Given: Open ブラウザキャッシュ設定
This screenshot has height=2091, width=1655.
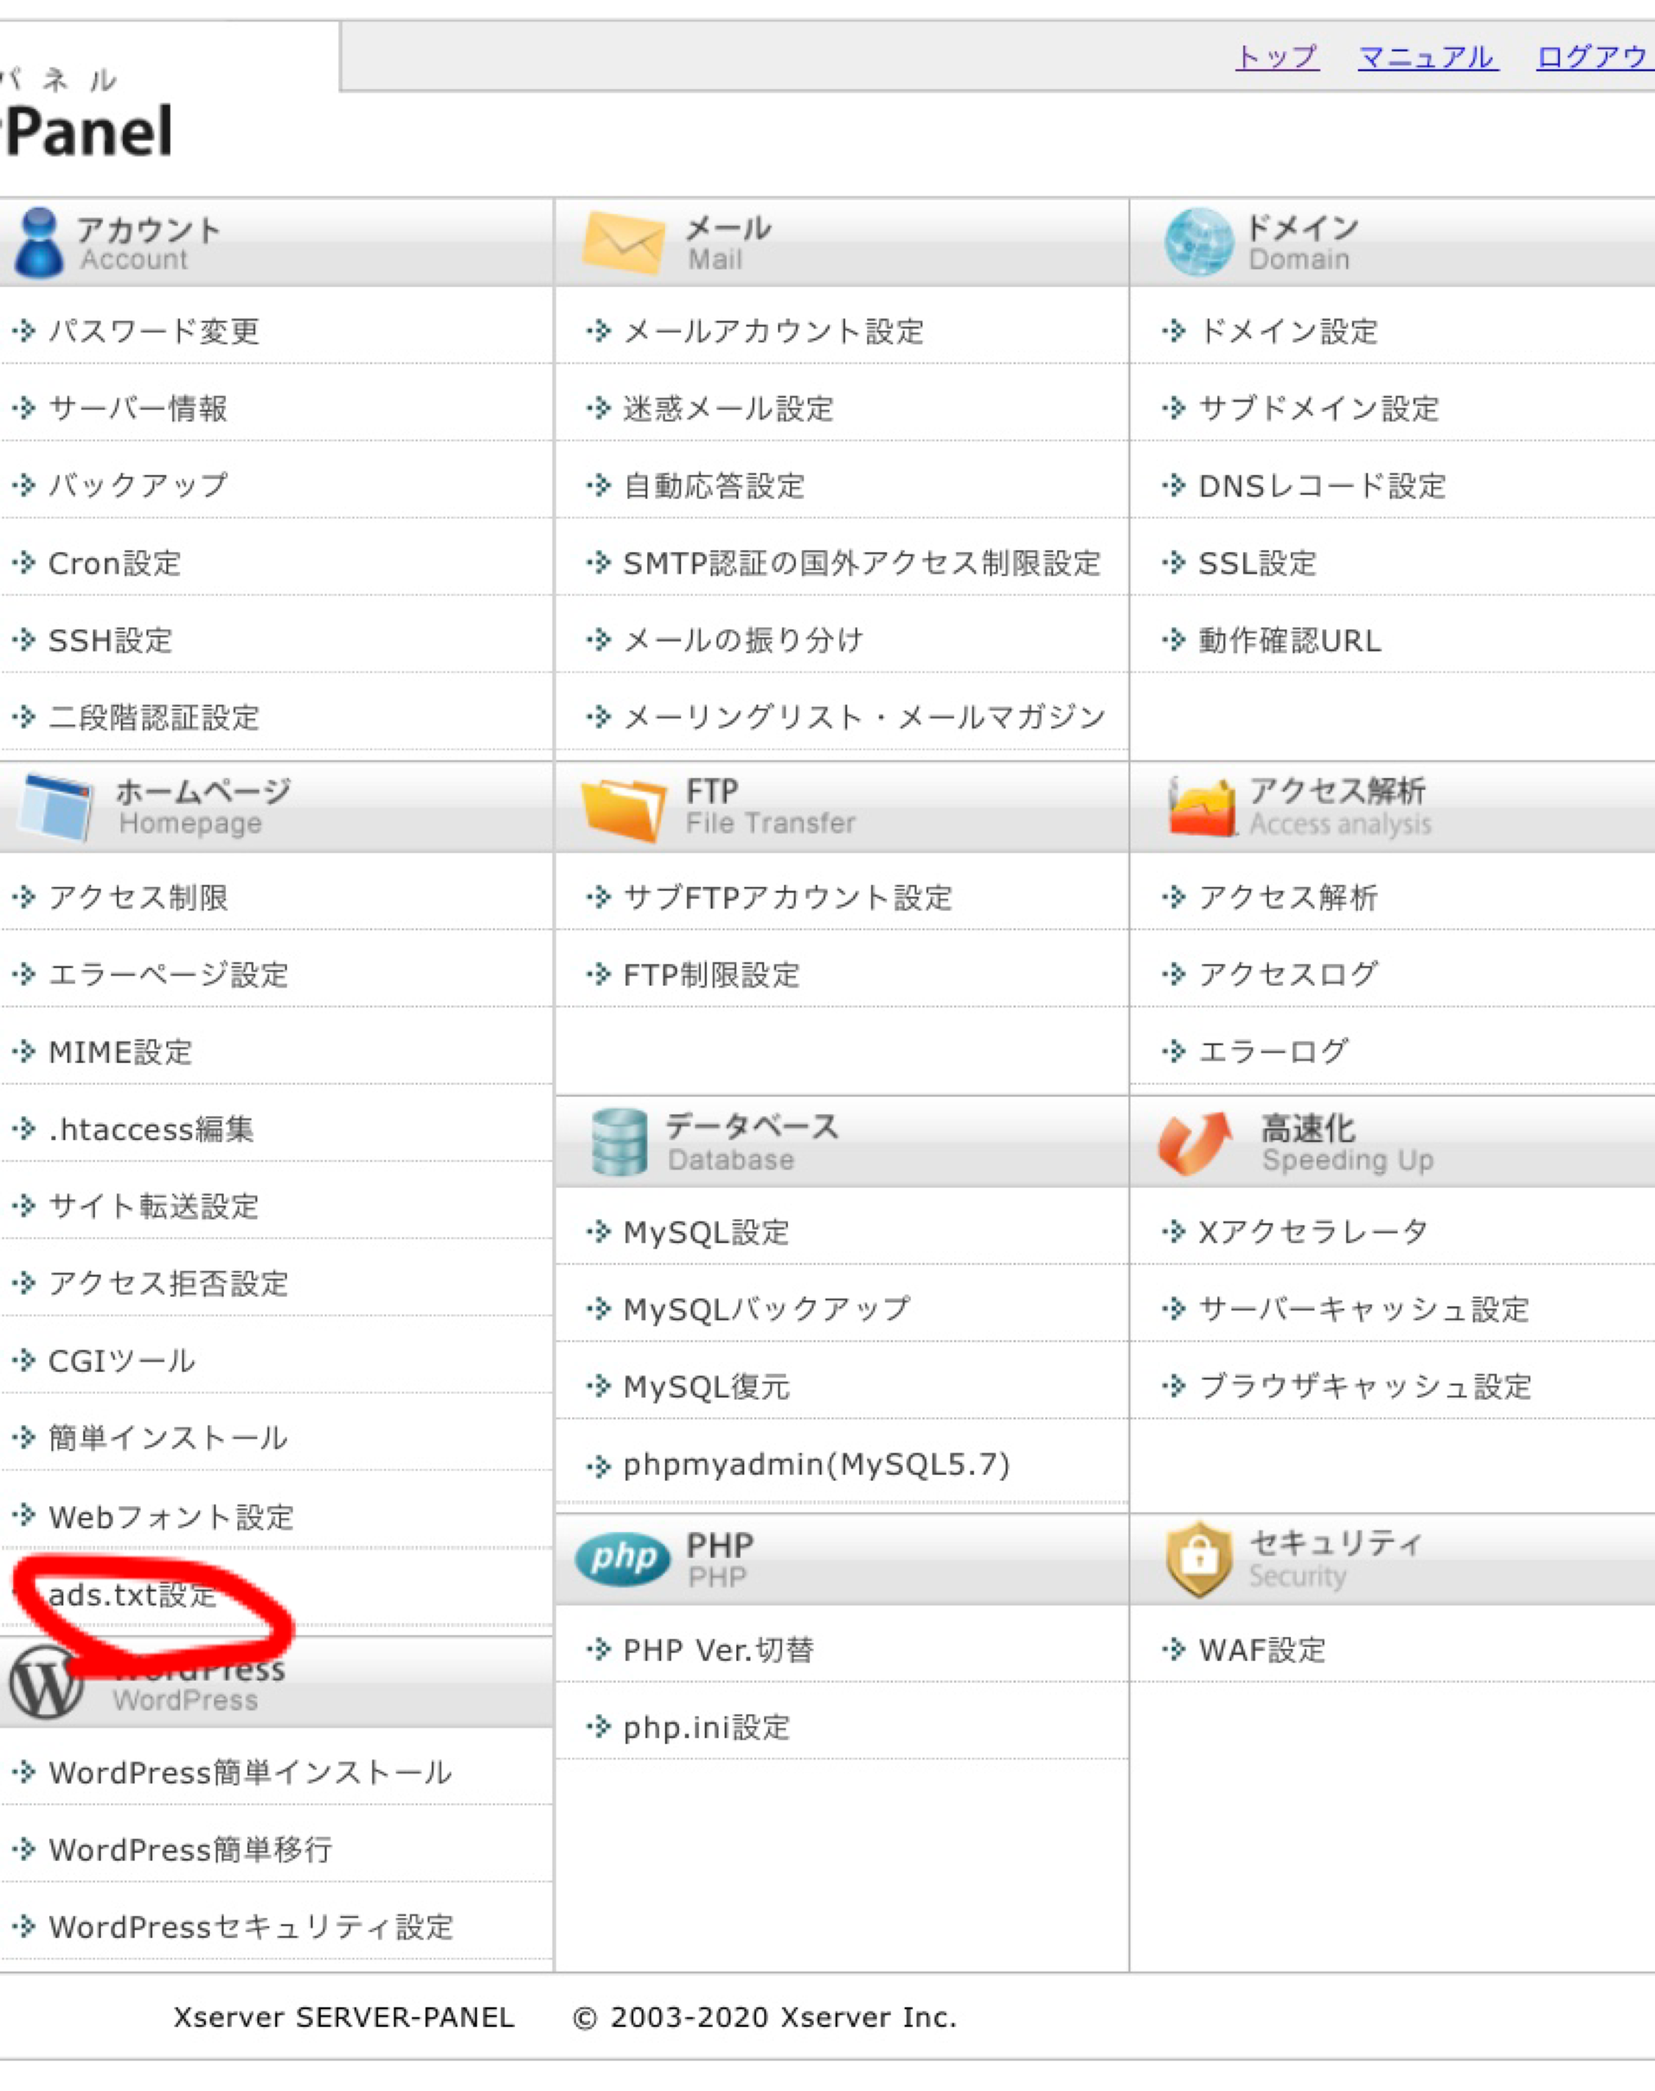Looking at the screenshot, I should pyautogui.click(x=1364, y=1386).
